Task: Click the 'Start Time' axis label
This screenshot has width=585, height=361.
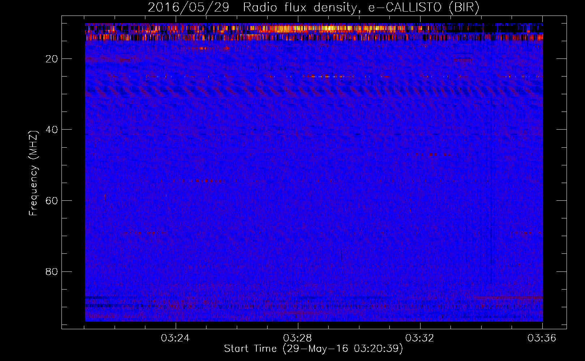Action: [x=313, y=349]
